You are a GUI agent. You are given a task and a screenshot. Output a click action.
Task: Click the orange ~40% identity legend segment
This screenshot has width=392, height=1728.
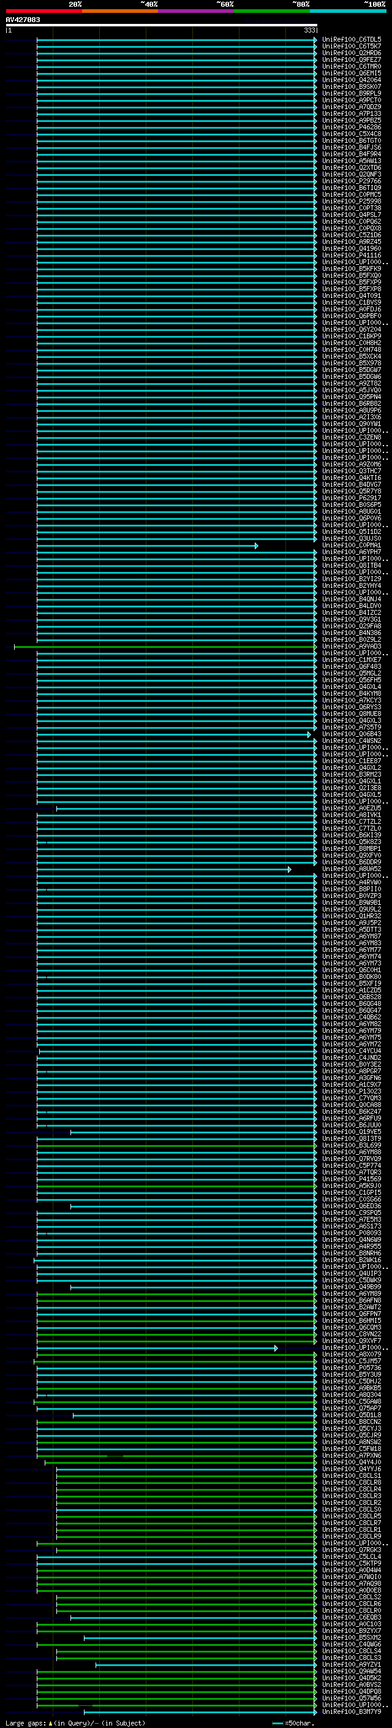(x=120, y=11)
